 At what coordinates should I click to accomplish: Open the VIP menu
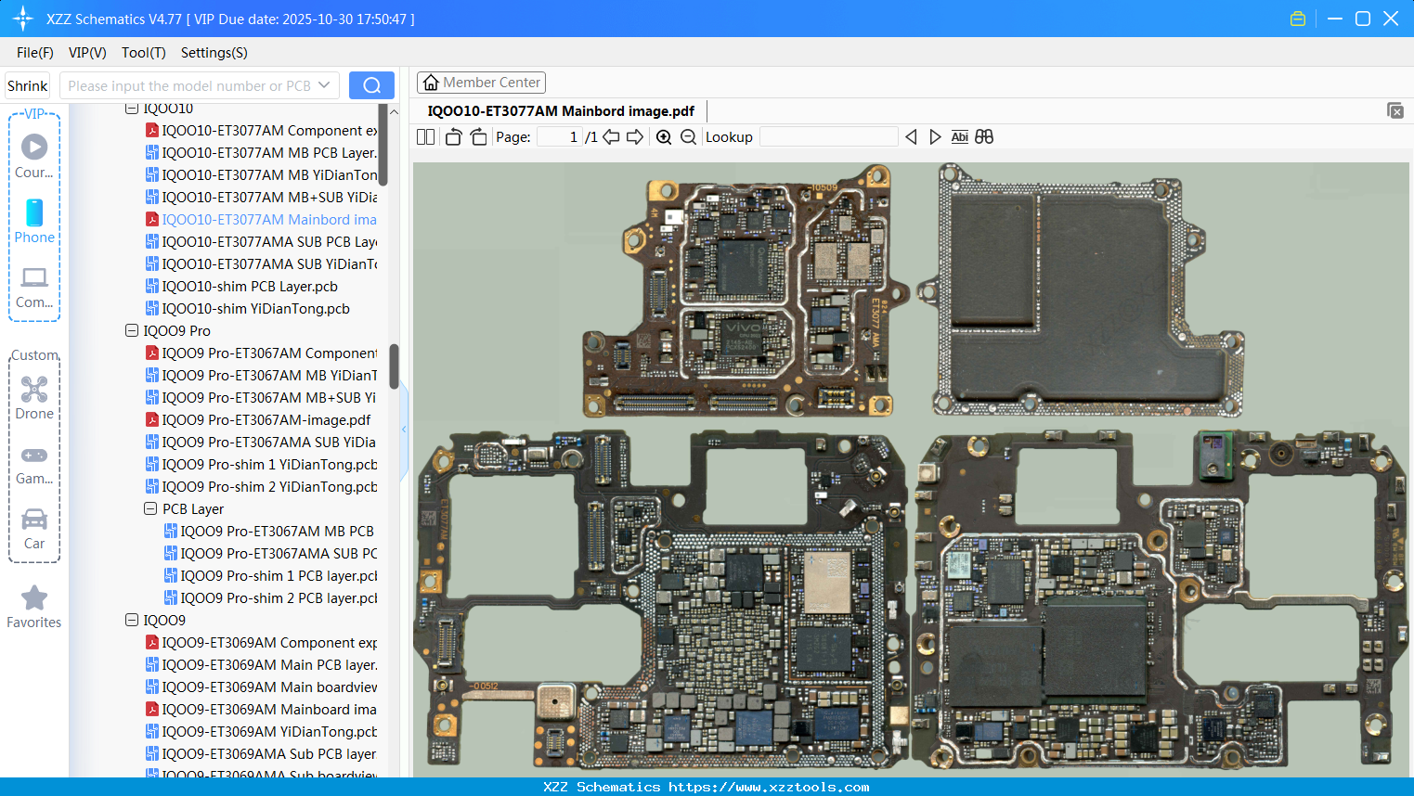click(86, 53)
